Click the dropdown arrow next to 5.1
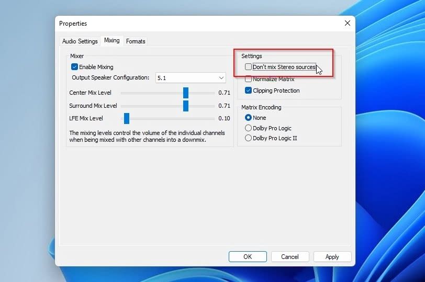Viewport: 425px width, 282px height. (x=221, y=78)
